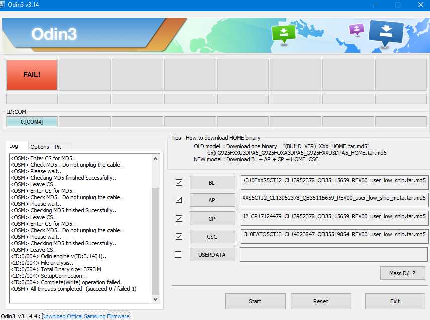Uncheck the CP checkbox
Image resolution: width=430 pixels, height=320 pixels.
(x=179, y=218)
